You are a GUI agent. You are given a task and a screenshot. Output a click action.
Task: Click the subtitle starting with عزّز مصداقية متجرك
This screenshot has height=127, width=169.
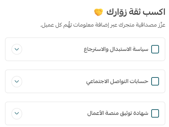[x=103, y=25]
